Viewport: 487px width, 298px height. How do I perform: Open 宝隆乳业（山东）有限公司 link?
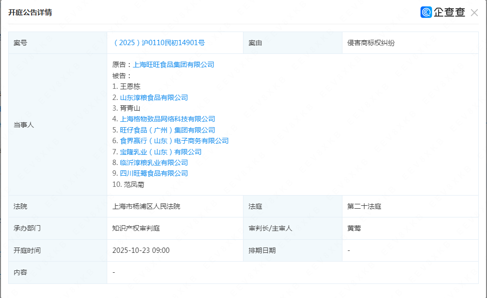click(161, 152)
